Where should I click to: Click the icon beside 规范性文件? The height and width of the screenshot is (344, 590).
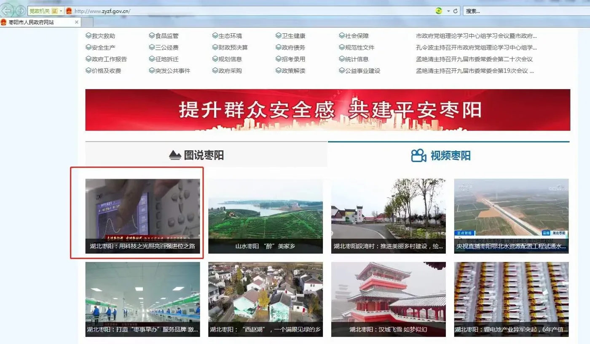tap(342, 48)
